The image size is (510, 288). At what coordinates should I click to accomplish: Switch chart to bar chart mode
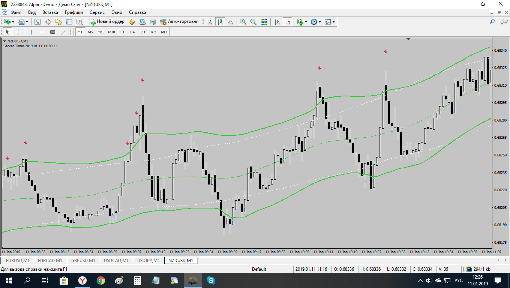pyautogui.click(x=210, y=22)
